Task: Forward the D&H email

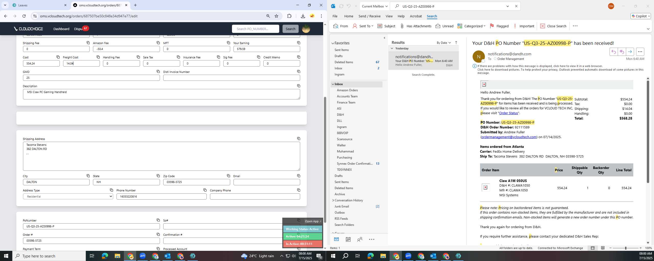Action: [x=630, y=52]
